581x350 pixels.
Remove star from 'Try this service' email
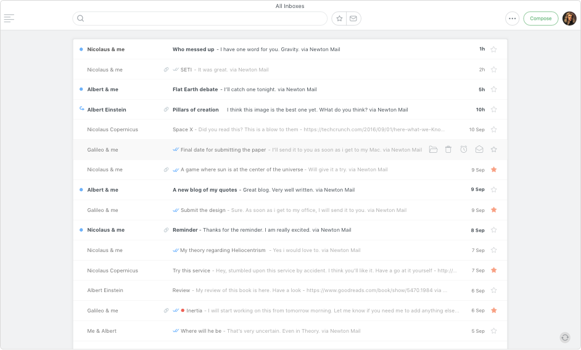click(x=493, y=271)
